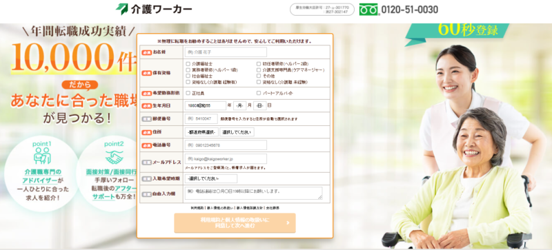Check the パート・アルバイト box

click(x=258, y=93)
